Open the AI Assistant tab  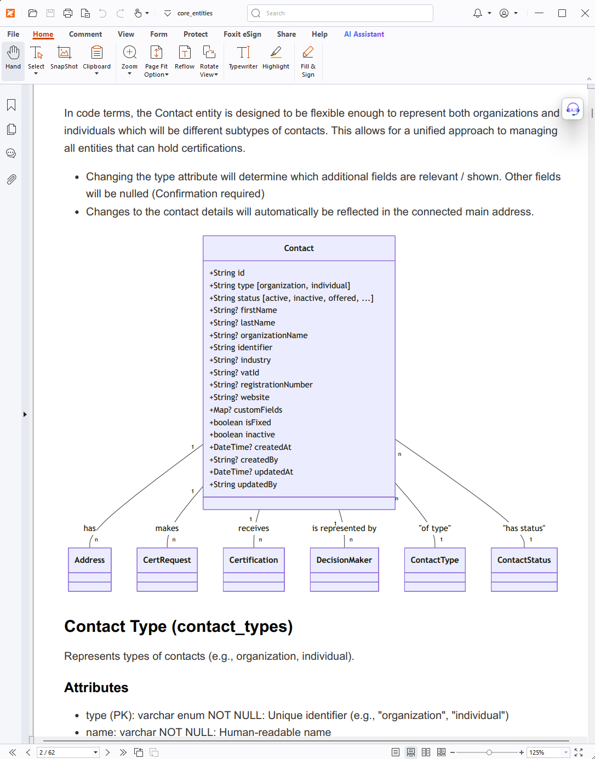364,34
